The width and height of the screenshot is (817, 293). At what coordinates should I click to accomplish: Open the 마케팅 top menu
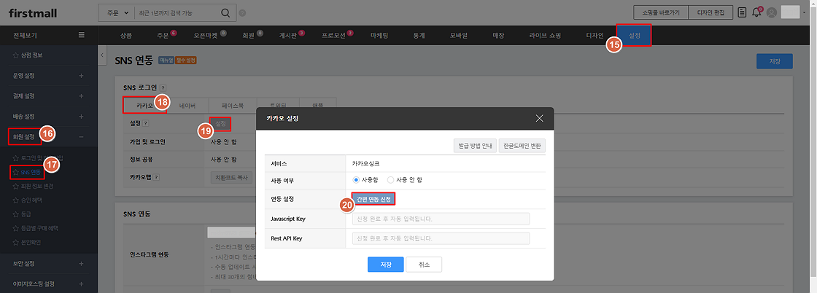(379, 36)
